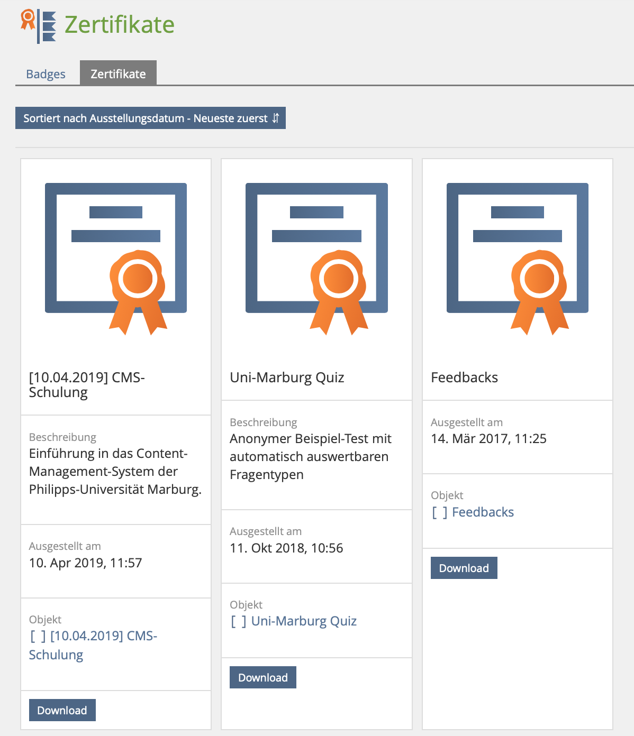Click the Feedbacks certificate image
634x736 pixels.
(x=517, y=258)
